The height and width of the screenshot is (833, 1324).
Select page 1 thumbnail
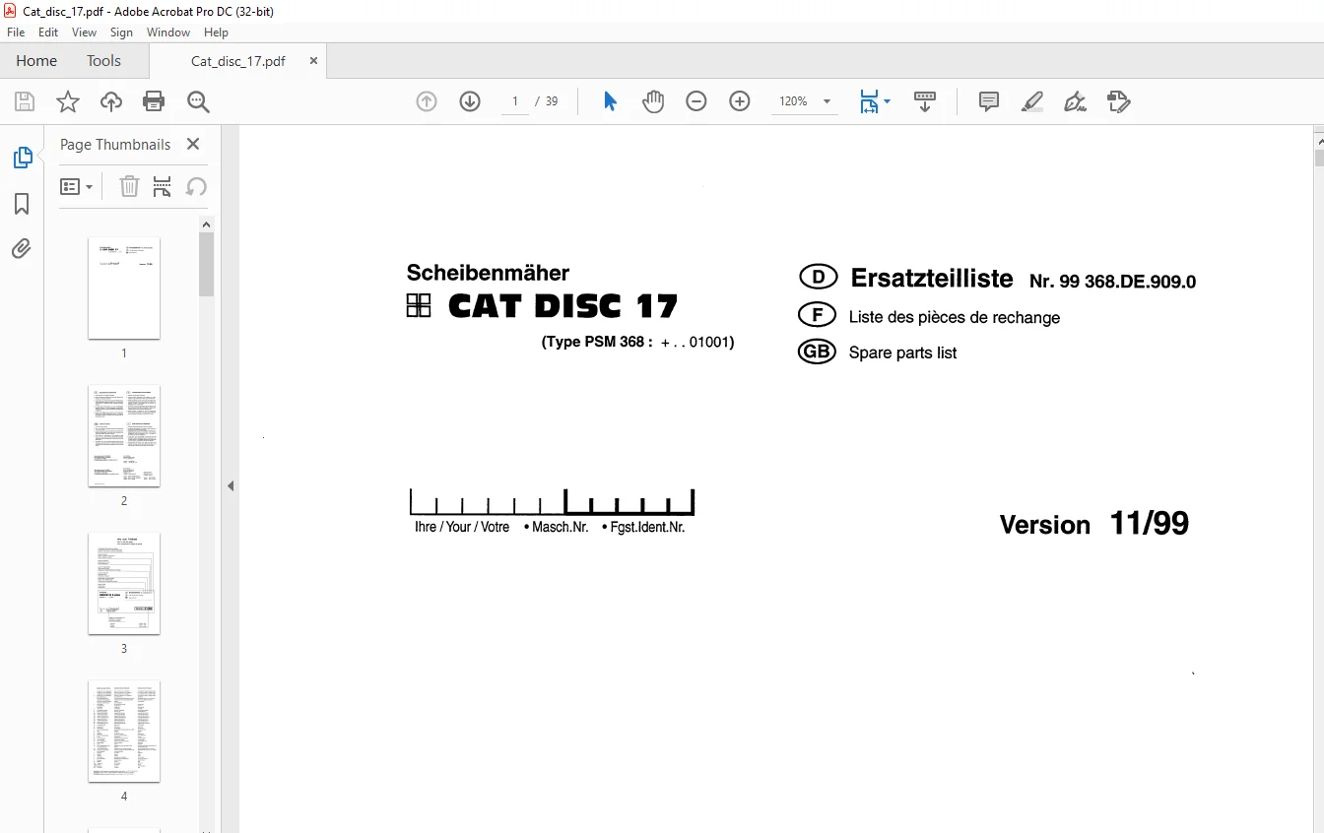124,288
